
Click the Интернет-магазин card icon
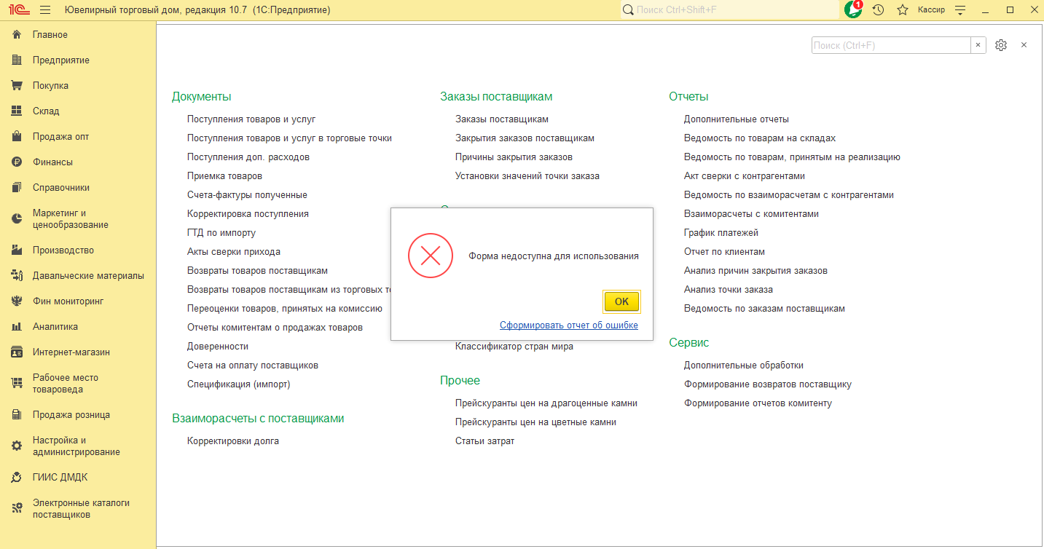(17, 352)
